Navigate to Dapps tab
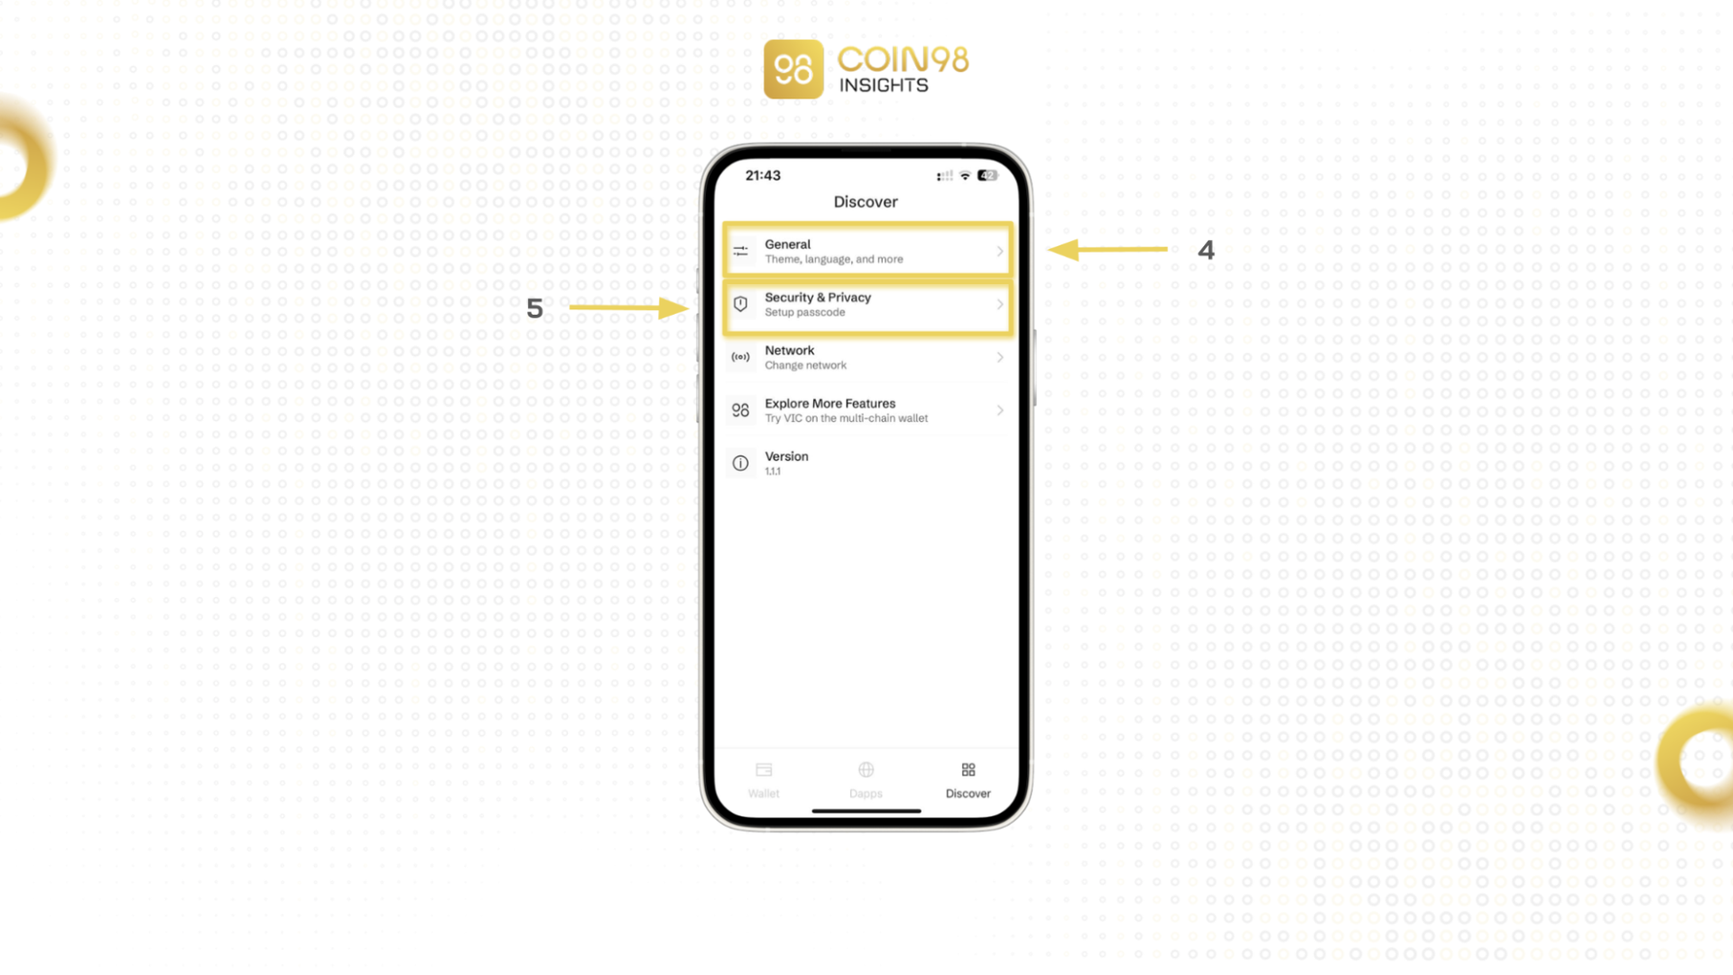 866,778
